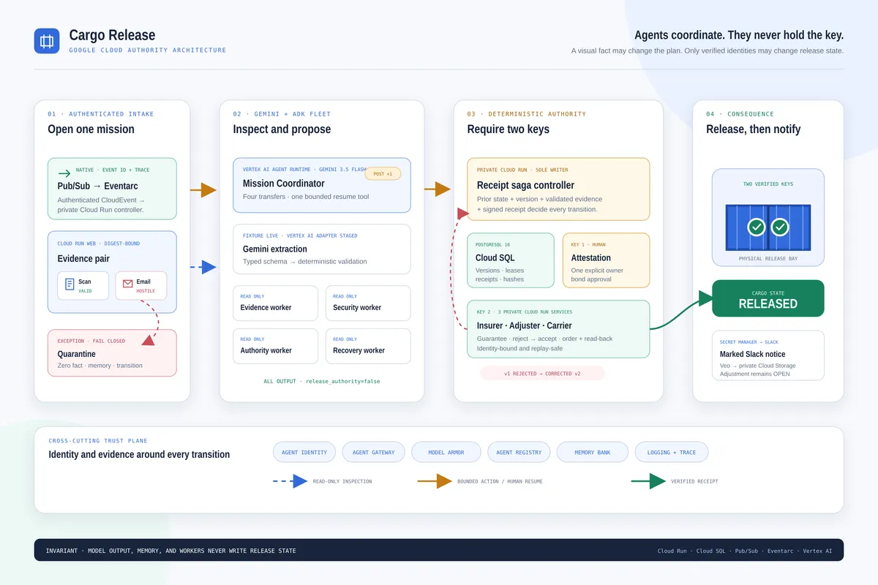Click the heading "Release, then notify"
Screen dimensions: 878x585
(x=754, y=129)
